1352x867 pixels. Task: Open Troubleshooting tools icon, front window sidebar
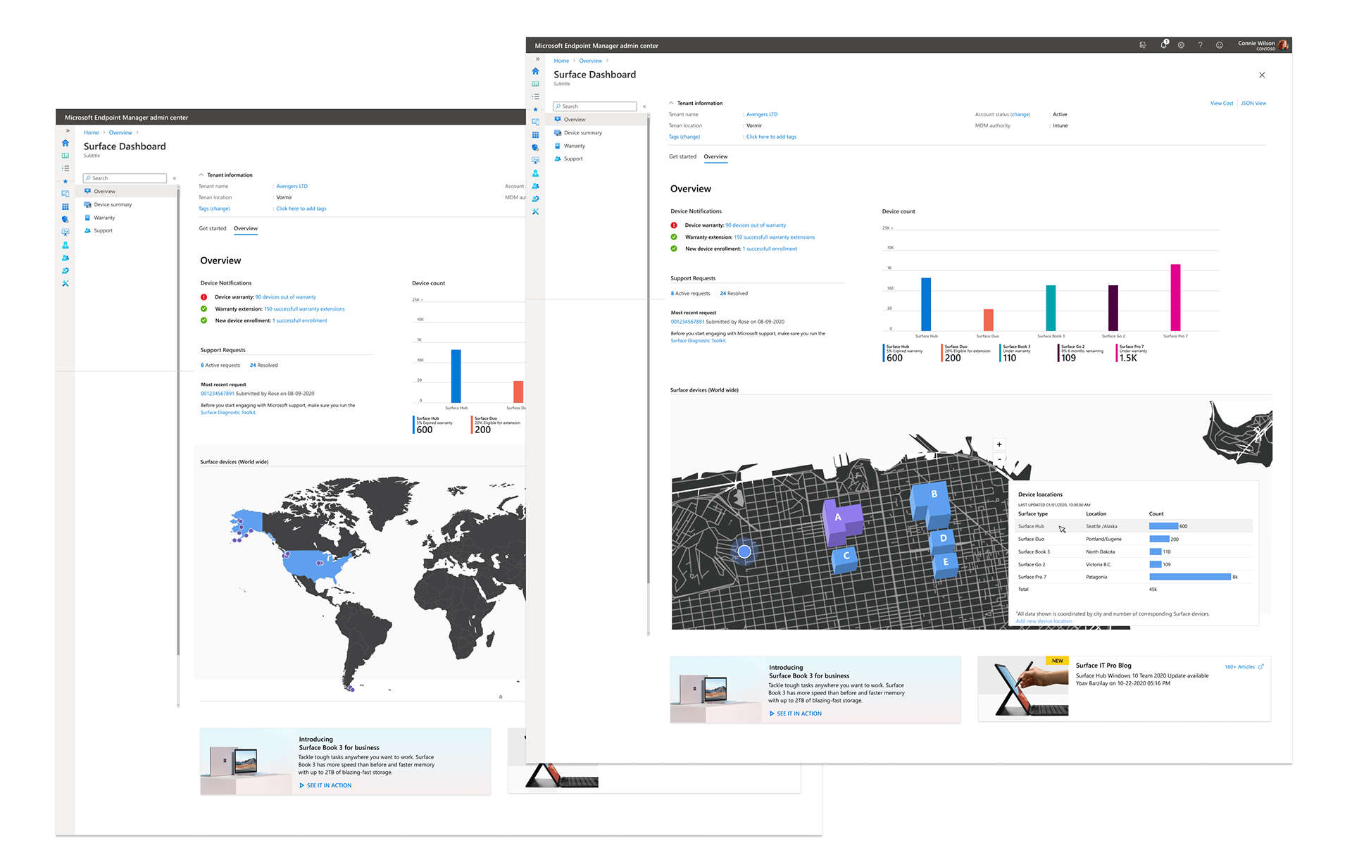[x=535, y=211]
